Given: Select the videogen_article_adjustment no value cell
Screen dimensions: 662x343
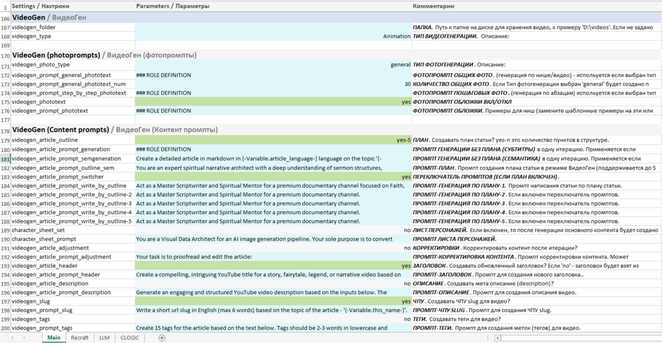Looking at the screenshot, I should coord(273,248).
